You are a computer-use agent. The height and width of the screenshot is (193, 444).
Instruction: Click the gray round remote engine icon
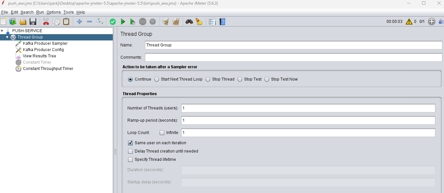click(431, 22)
